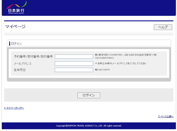Jump up using ↑ページ上部へ link
The height and width of the screenshot is (131, 177).
pyautogui.click(x=166, y=116)
